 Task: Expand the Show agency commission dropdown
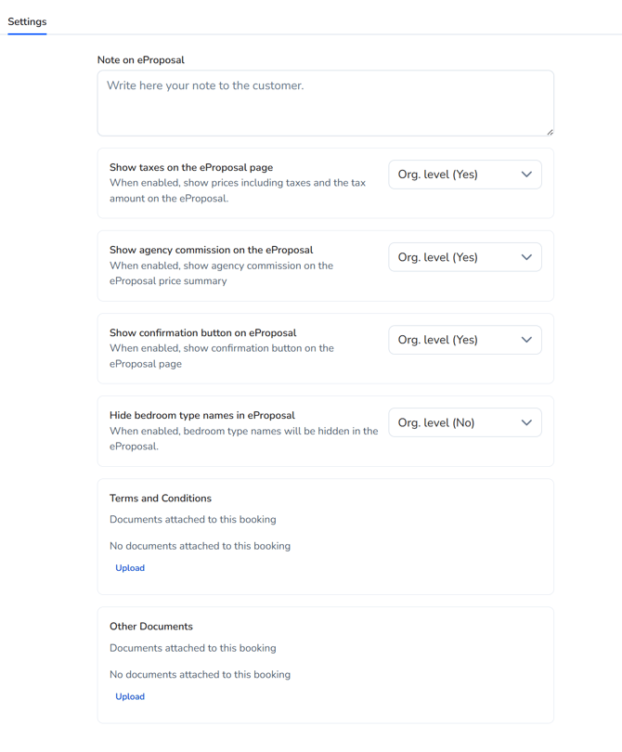coord(464,257)
